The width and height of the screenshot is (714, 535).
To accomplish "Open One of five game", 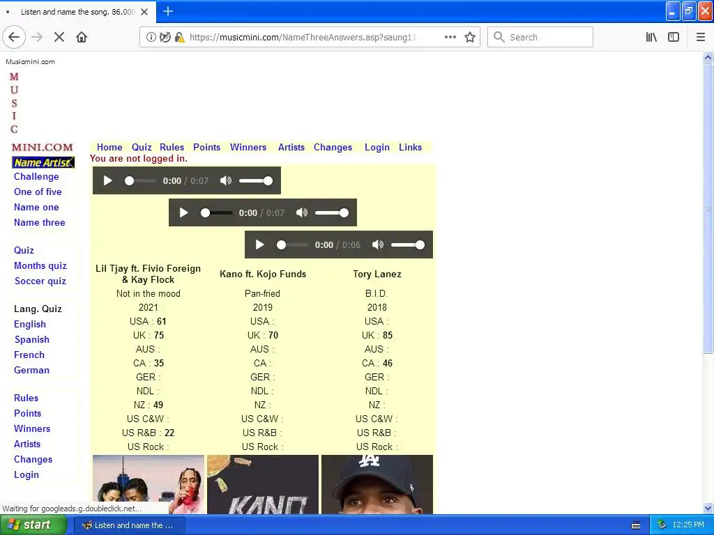I will click(38, 192).
